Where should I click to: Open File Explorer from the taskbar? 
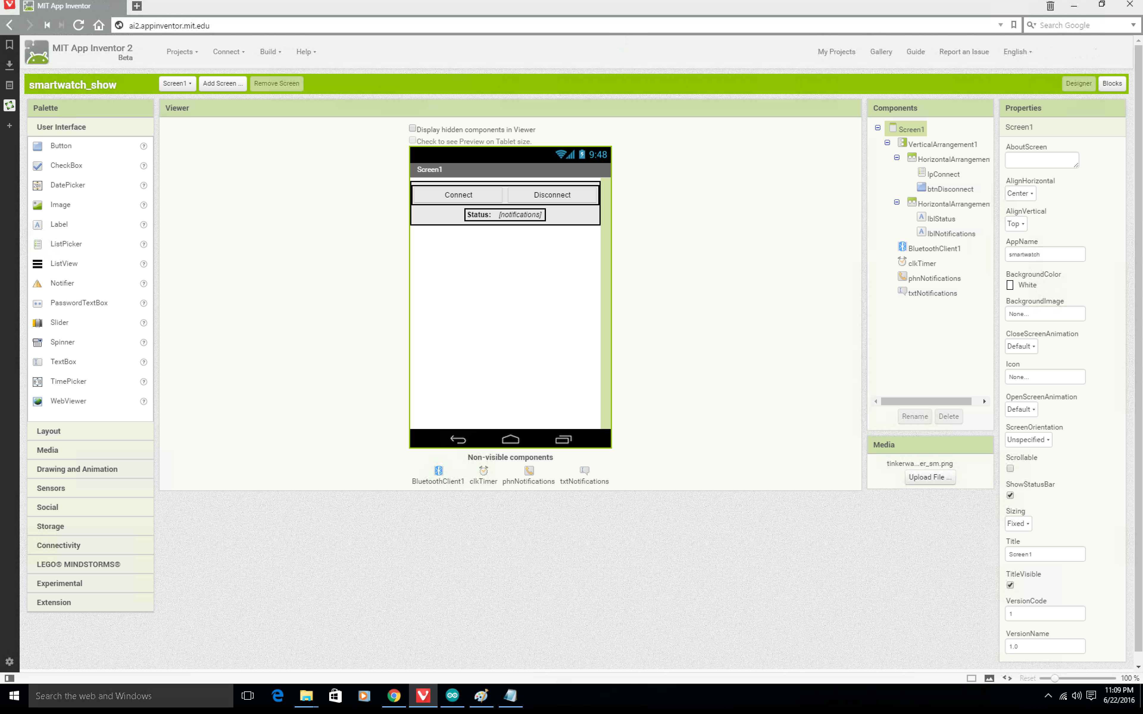pyautogui.click(x=307, y=695)
